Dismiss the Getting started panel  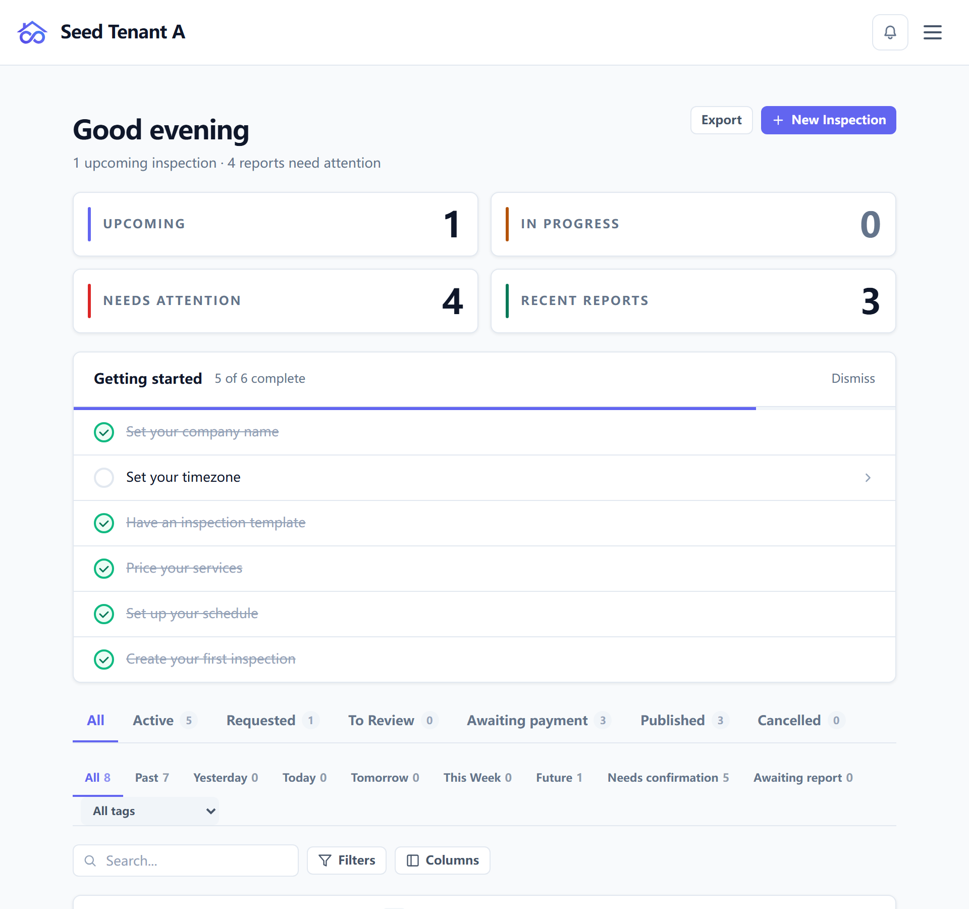point(853,379)
